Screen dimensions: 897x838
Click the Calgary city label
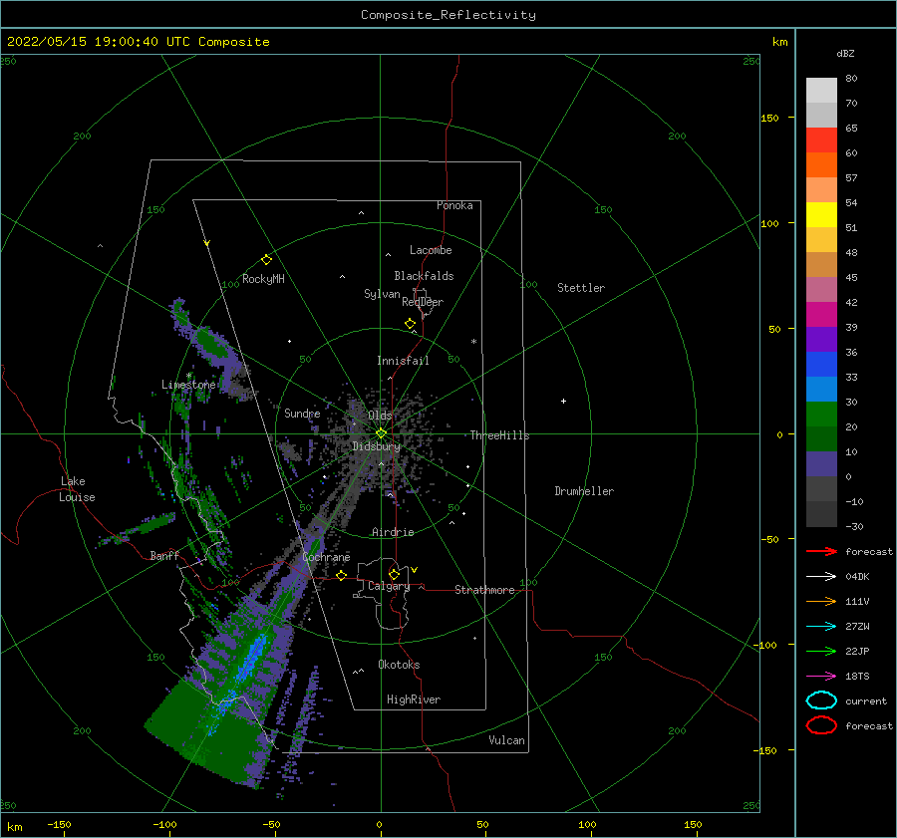pyautogui.click(x=389, y=586)
